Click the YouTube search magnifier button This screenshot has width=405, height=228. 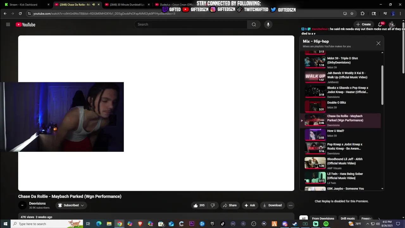[x=254, y=24]
